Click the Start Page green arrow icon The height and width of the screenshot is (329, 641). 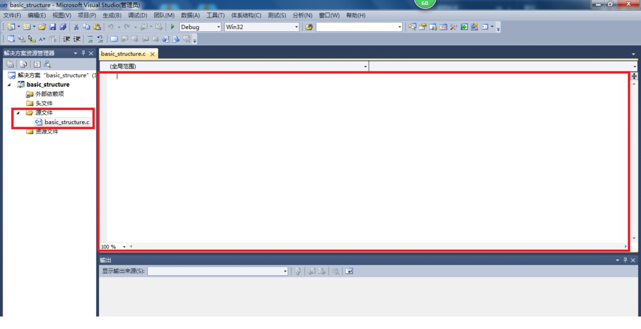click(464, 27)
